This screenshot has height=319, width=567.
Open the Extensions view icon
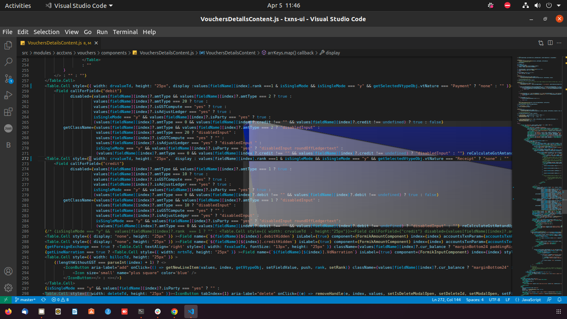click(x=8, y=112)
